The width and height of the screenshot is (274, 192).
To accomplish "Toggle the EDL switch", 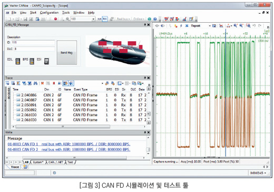I will tap(18, 61).
